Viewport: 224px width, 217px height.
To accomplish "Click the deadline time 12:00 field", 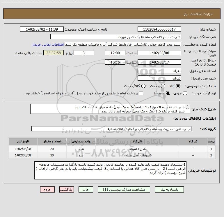I will pyautogui.click(x=115, y=53).
